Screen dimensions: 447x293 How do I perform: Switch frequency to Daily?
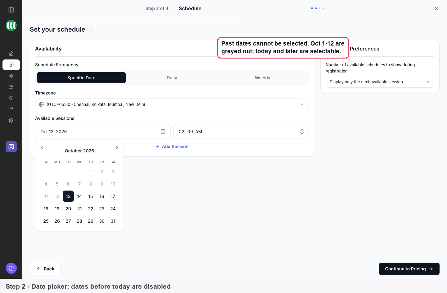(172, 78)
